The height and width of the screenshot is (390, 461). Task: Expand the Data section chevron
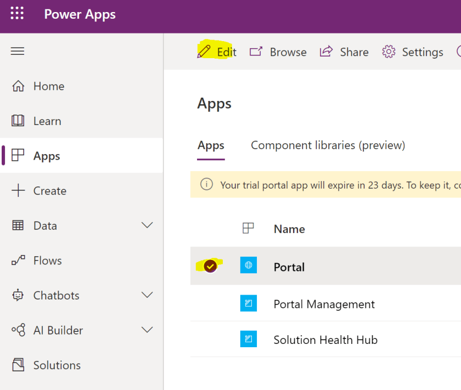click(147, 225)
